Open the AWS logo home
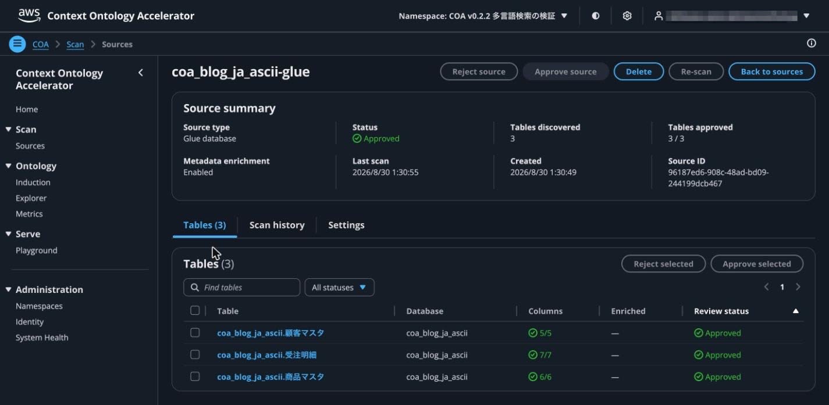The width and height of the screenshot is (829, 405). click(29, 16)
